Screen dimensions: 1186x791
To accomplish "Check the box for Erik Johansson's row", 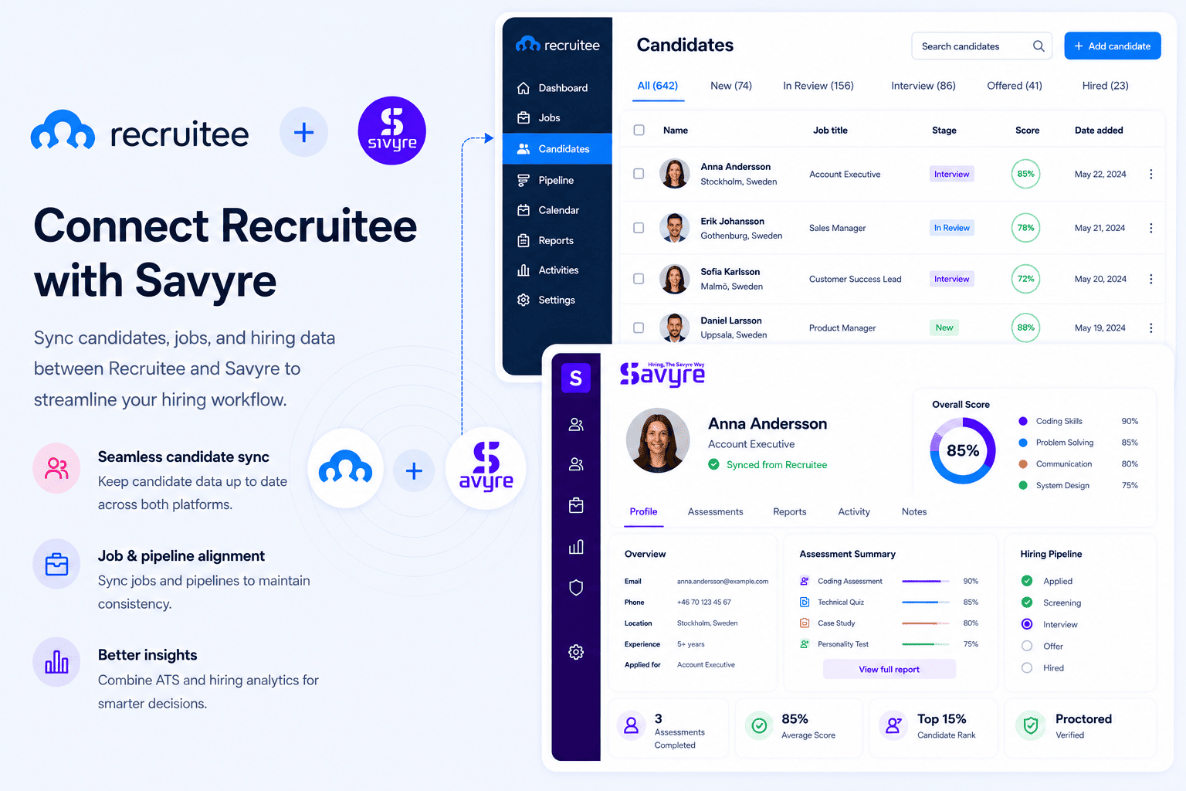I will (639, 228).
